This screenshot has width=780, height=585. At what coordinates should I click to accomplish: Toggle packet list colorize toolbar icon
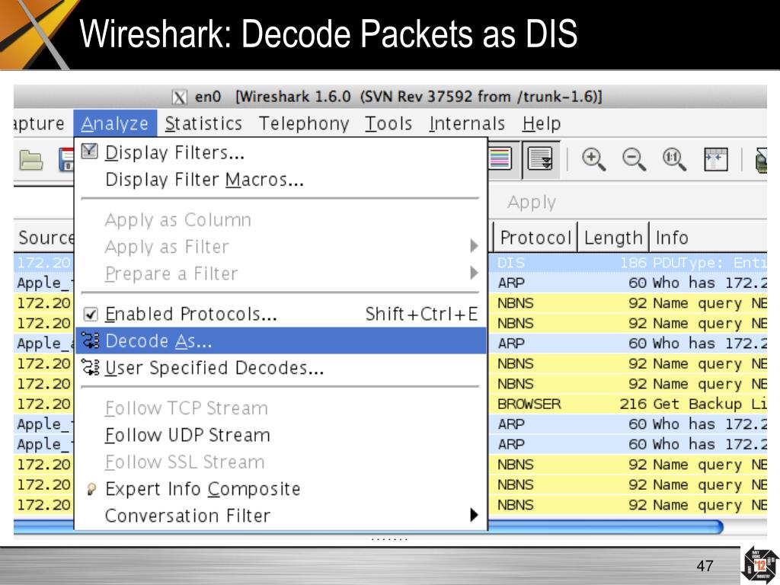tap(500, 159)
